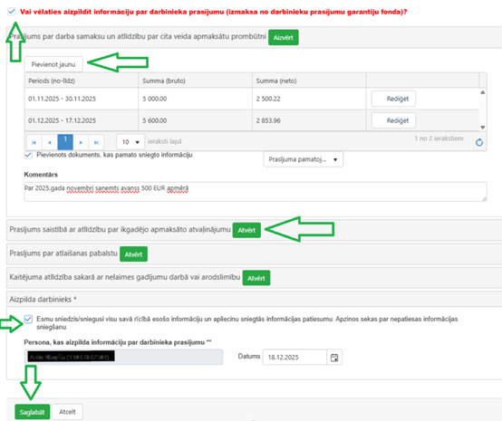Click the Aizpilda darbinieks section header

coord(255,299)
